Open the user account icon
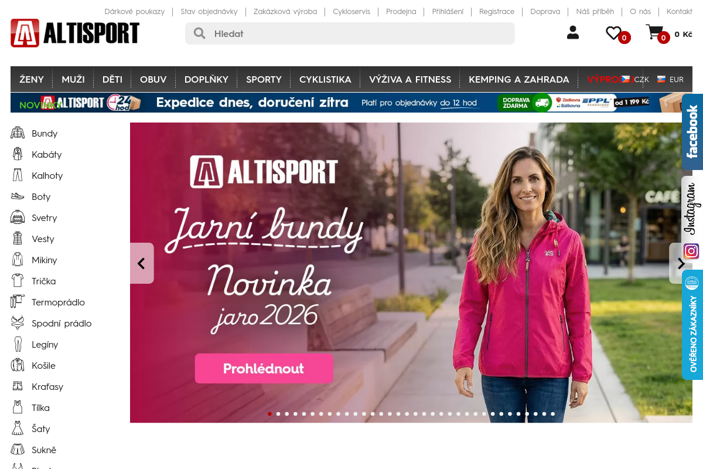Image resolution: width=703 pixels, height=469 pixels. 572,33
